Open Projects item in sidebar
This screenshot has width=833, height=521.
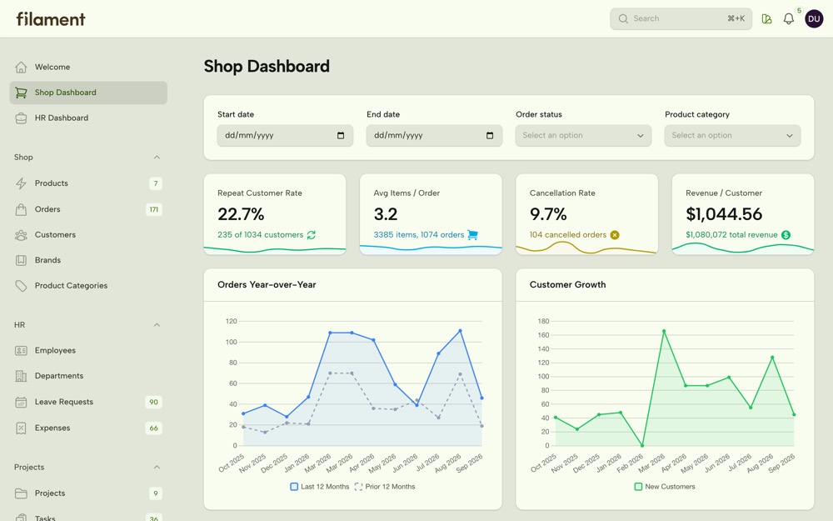click(88, 493)
